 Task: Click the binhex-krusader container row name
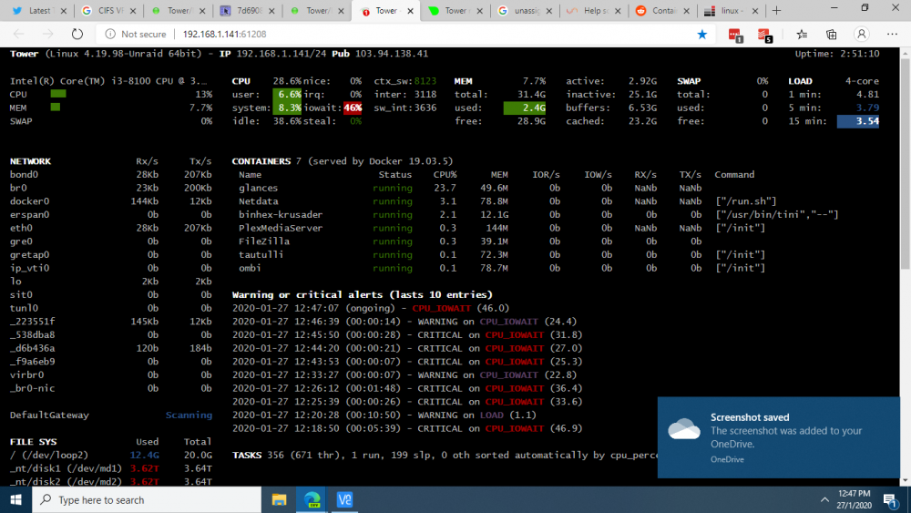point(280,214)
